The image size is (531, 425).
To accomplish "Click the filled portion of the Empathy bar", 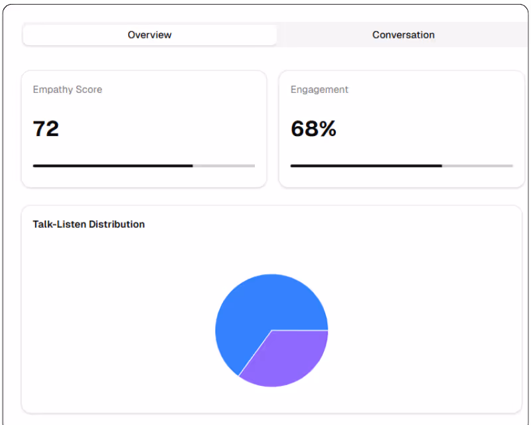I will 113,165.
